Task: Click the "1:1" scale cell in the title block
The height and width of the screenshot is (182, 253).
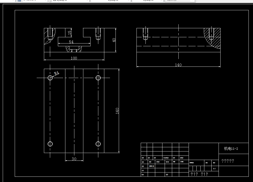Action: click(x=214, y=168)
